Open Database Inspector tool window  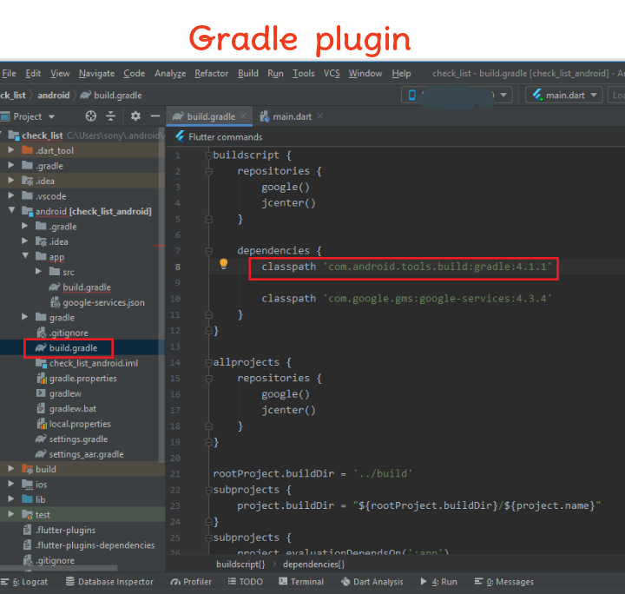click(109, 582)
